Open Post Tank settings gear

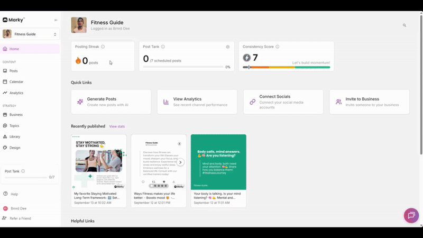(x=228, y=47)
